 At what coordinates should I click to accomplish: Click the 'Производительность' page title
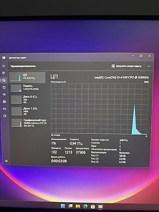23,66
